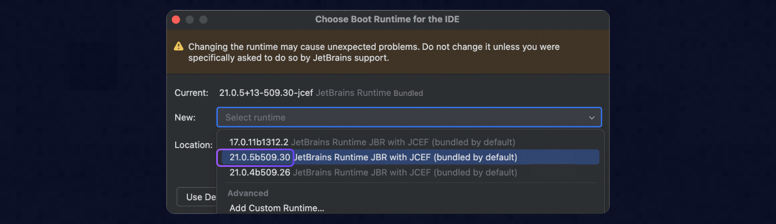This screenshot has width=776, height=224.
Task: Click the Current runtime version 21.0.5+13-509.30-jcef
Action: [x=266, y=93]
